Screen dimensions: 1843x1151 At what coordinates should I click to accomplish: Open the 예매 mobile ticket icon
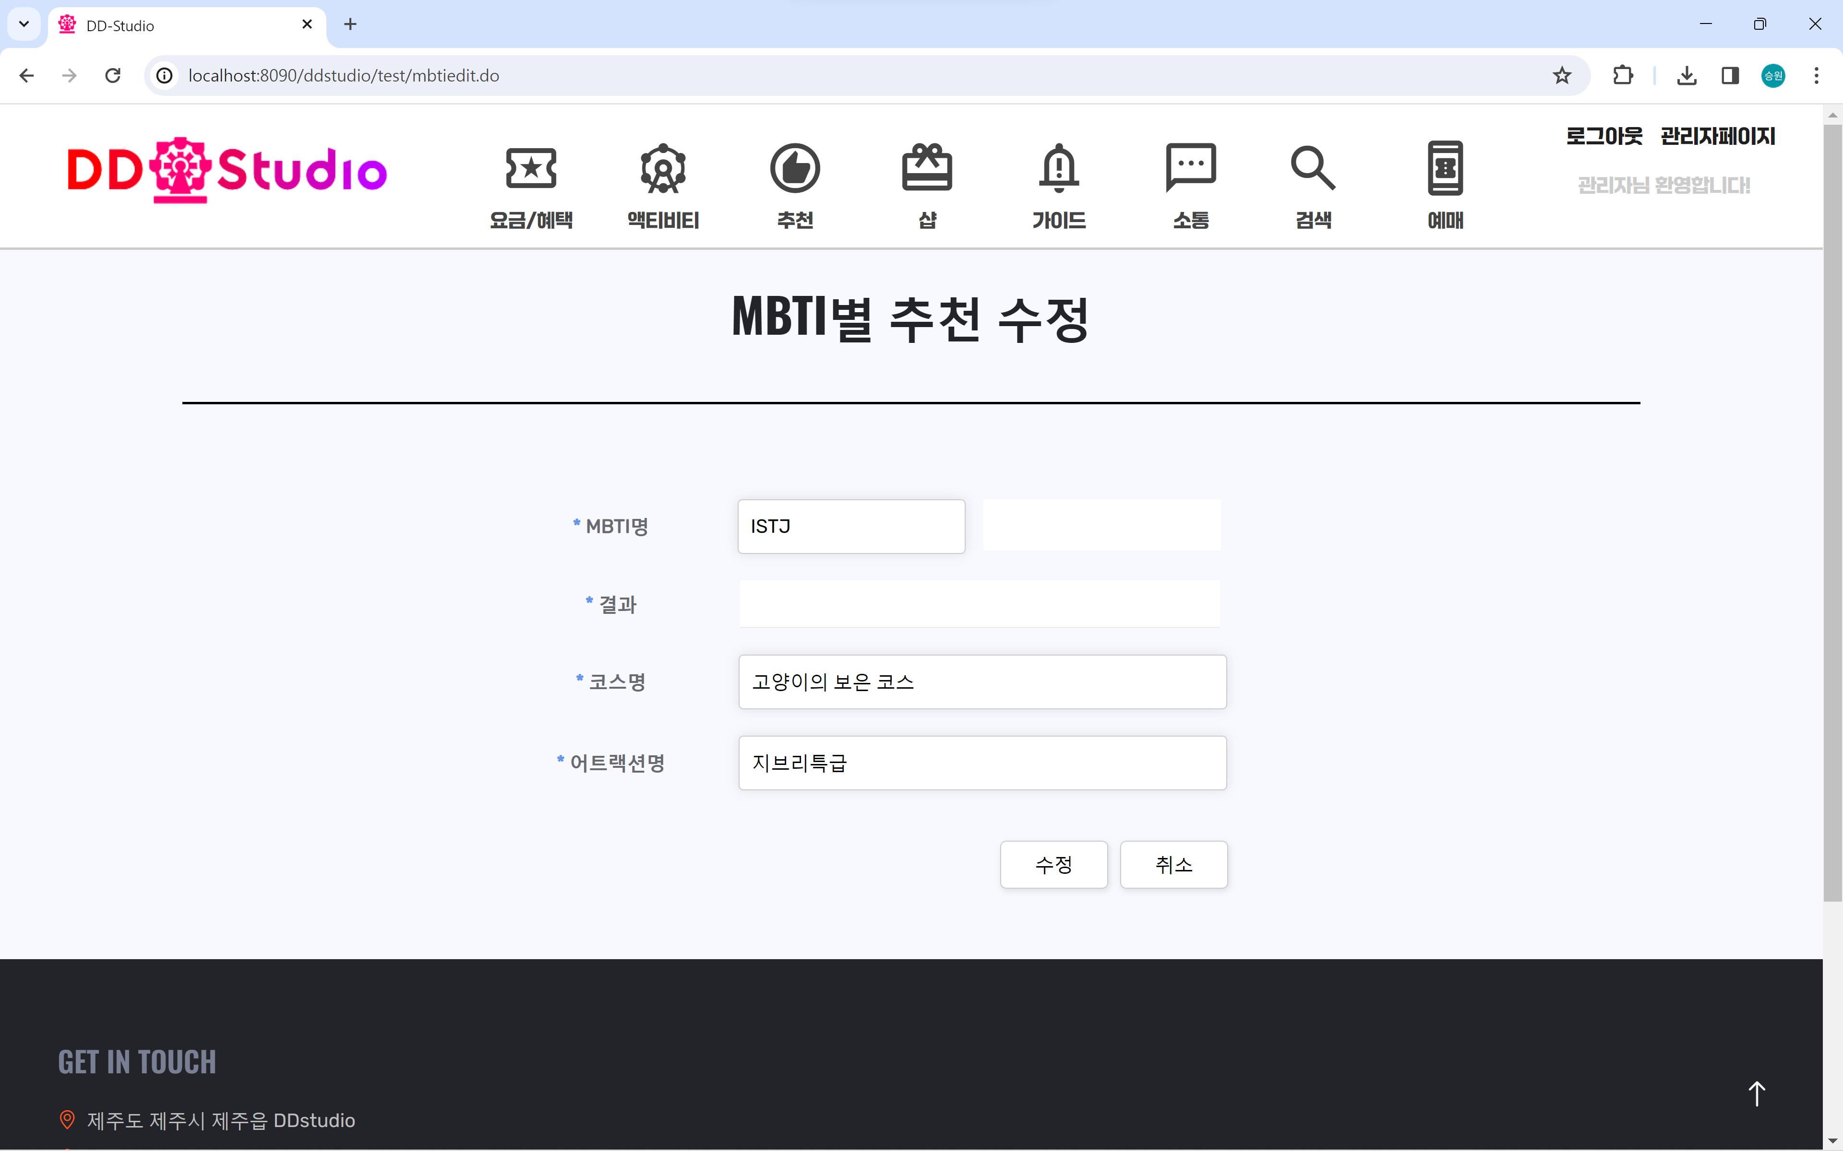(1445, 167)
